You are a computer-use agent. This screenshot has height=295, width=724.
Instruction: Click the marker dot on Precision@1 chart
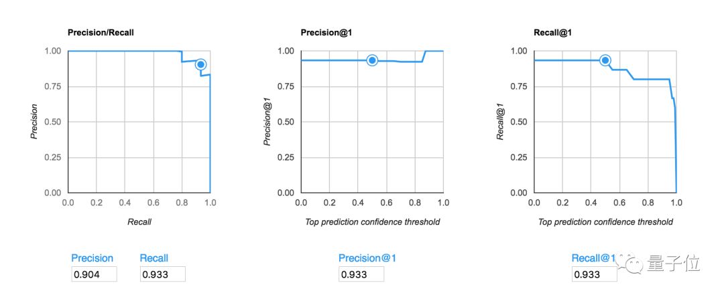point(372,60)
